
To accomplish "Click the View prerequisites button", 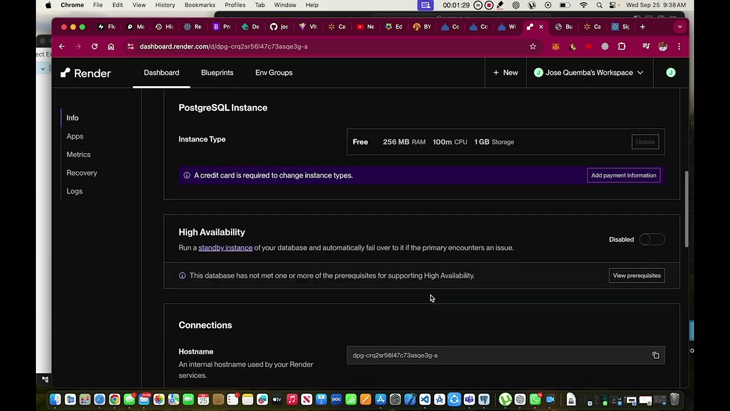I will [x=636, y=276].
